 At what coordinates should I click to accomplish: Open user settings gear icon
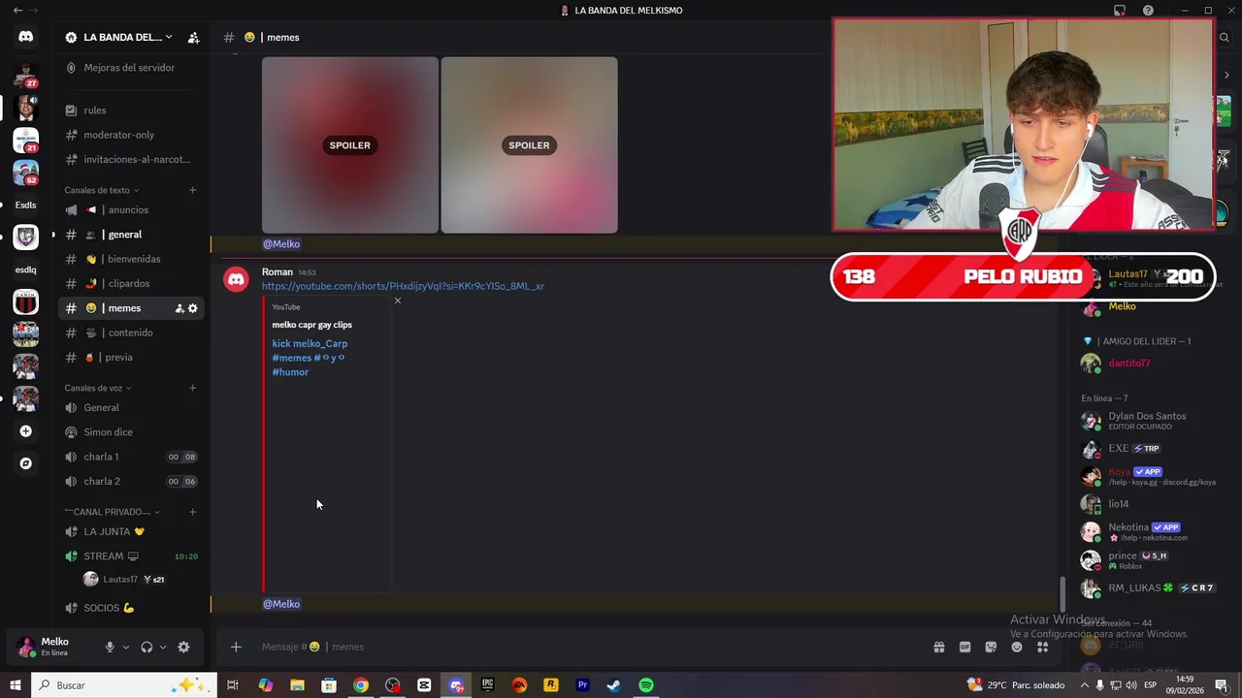pos(183,647)
